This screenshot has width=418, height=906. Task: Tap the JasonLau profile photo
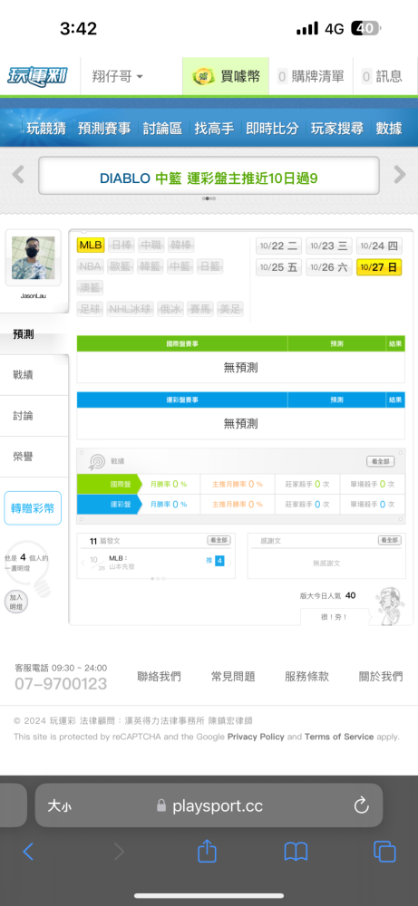pos(34,257)
